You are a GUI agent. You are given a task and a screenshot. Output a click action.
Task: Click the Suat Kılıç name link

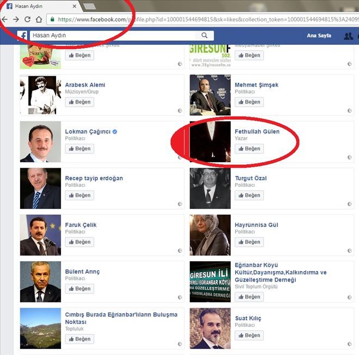pyautogui.click(x=248, y=319)
